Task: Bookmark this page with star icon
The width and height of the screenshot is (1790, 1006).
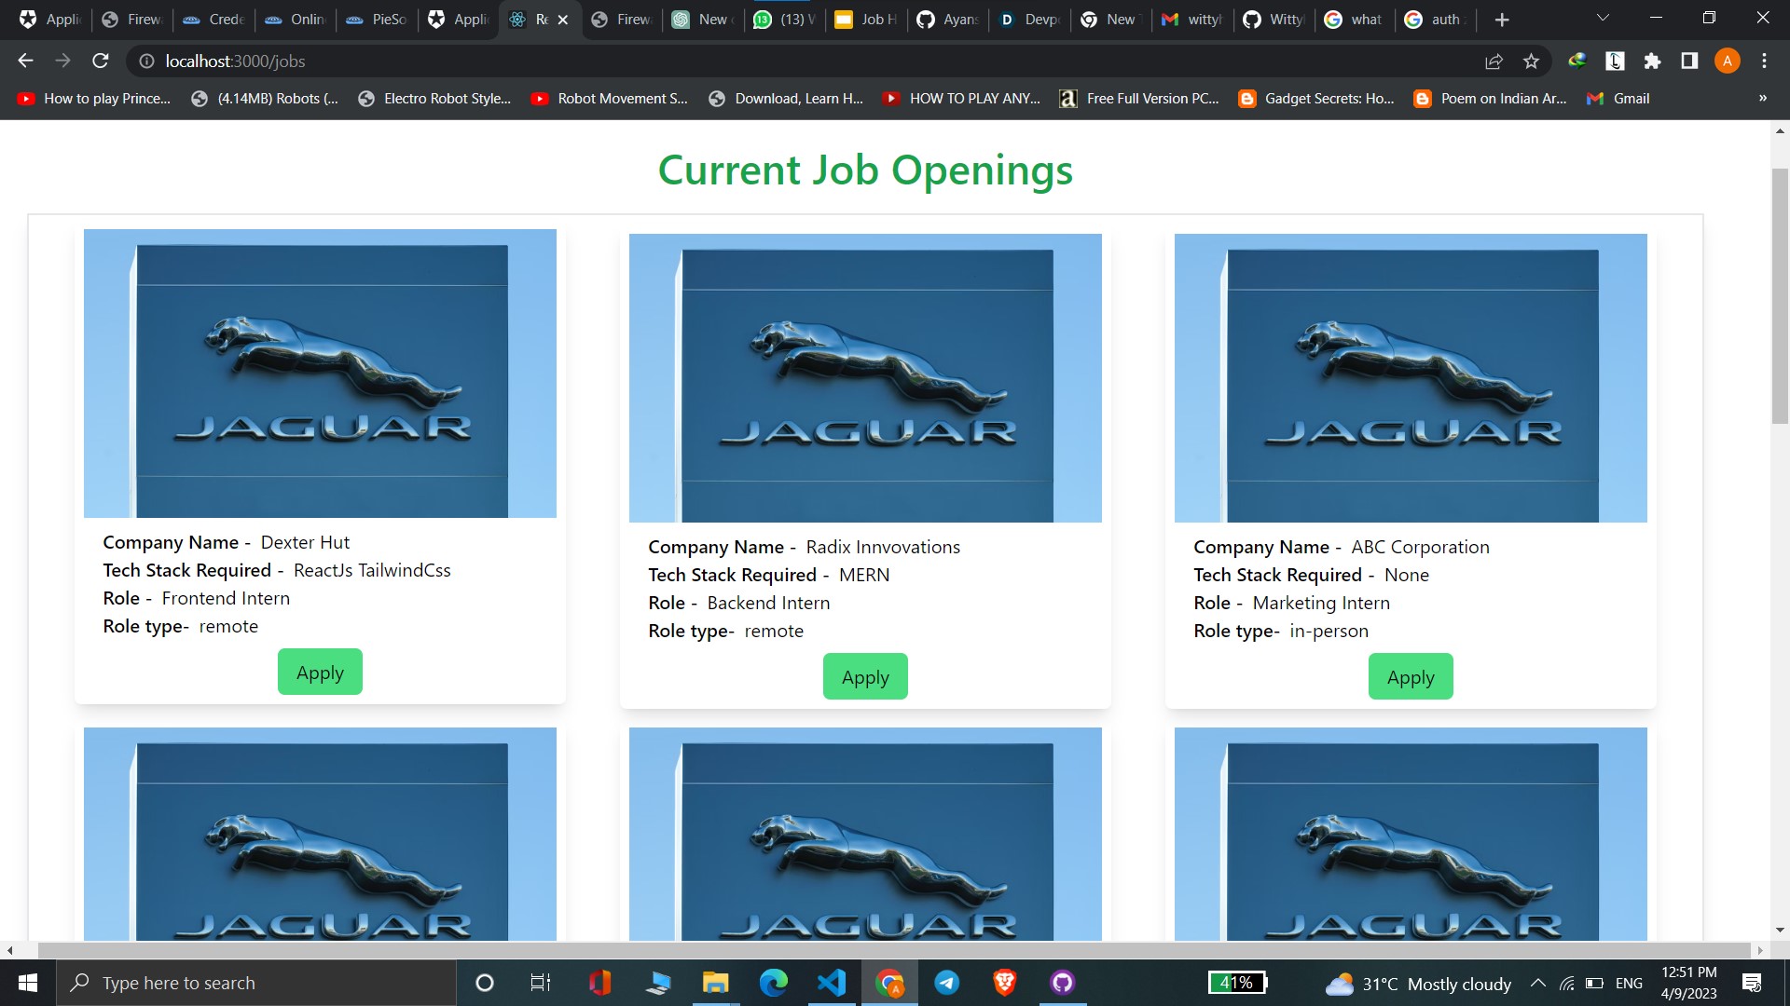Action: pyautogui.click(x=1531, y=61)
